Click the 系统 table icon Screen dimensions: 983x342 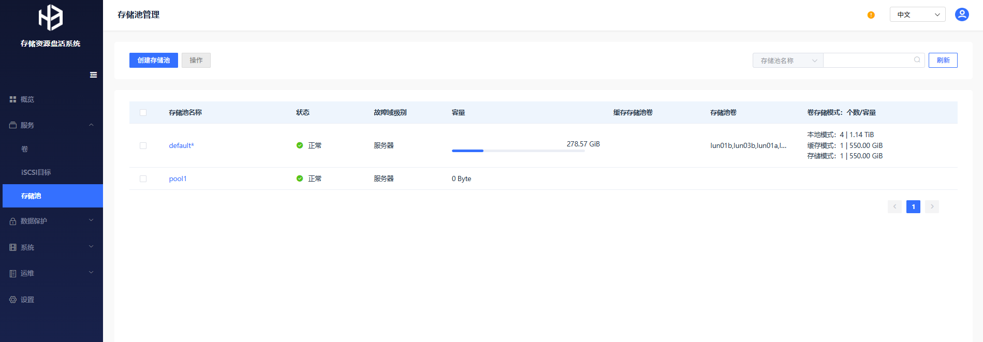pyautogui.click(x=13, y=247)
